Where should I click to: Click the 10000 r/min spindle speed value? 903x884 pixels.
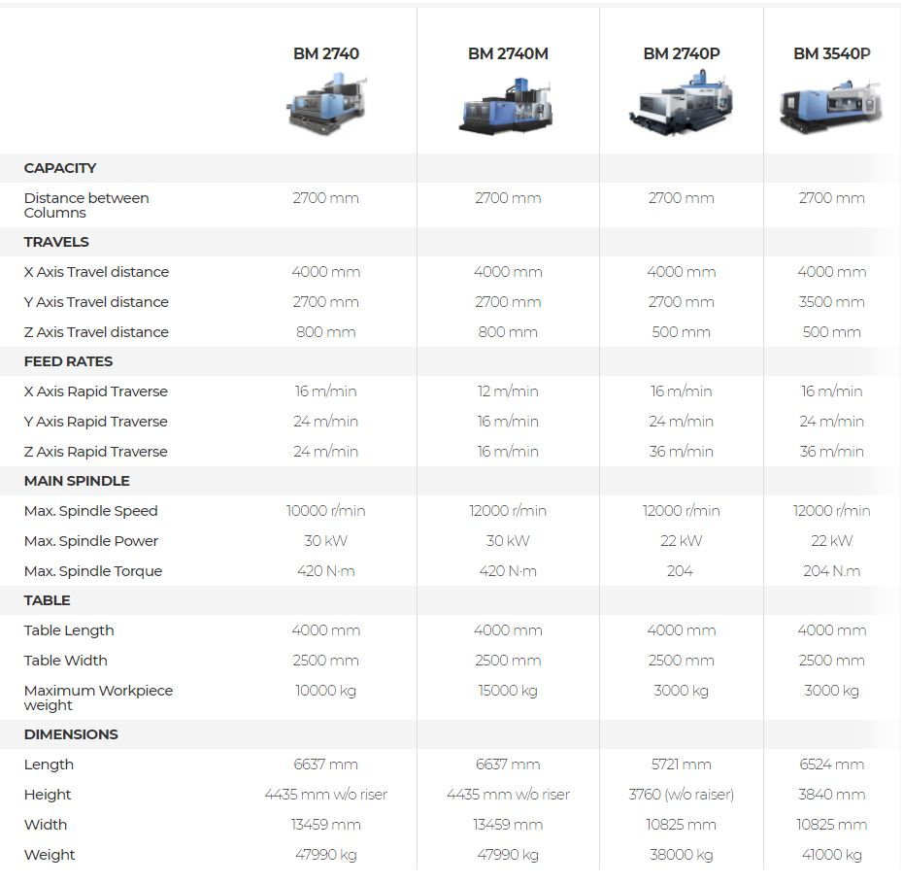(x=326, y=511)
